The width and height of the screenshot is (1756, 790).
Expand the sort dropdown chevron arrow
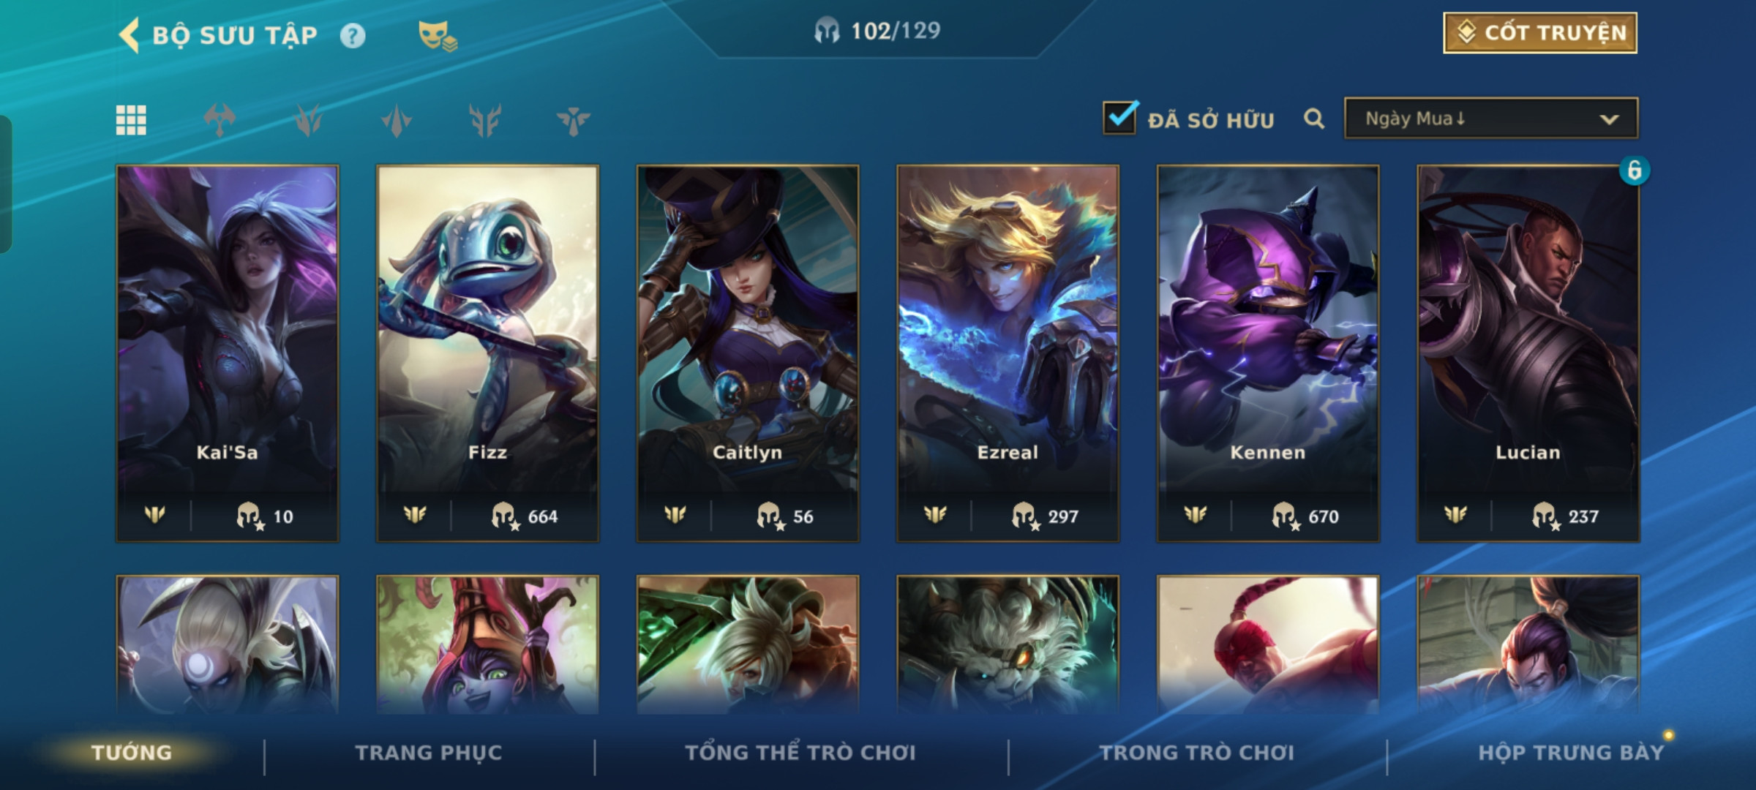(1609, 119)
